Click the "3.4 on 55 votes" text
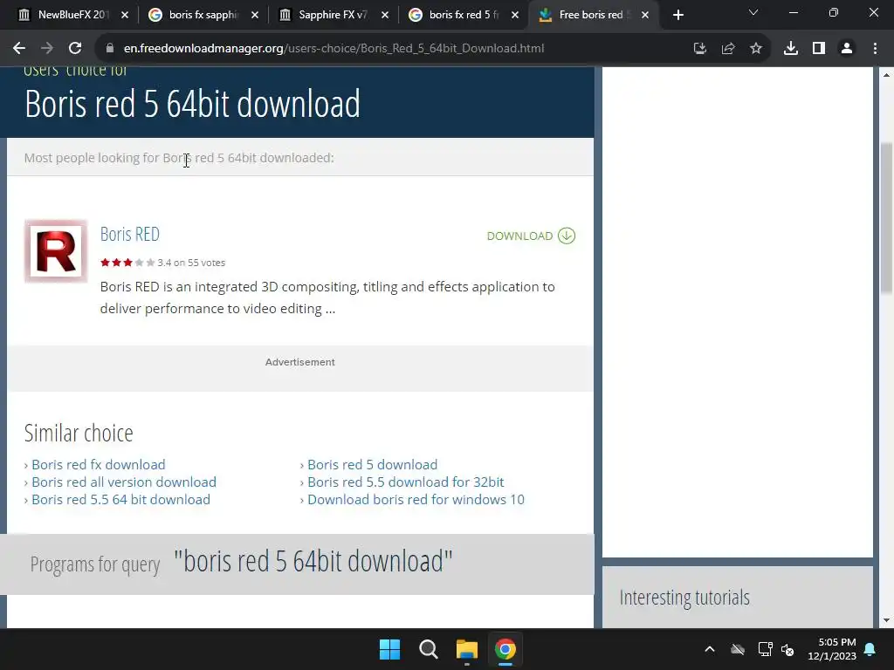Image resolution: width=894 pixels, height=670 pixels. click(x=191, y=263)
